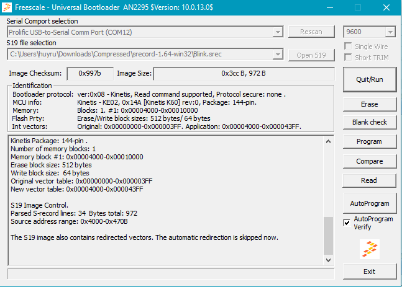Screen dimensions: 402x287
Task: Click the Image Checksum value 0x997b
Action: 89,74
